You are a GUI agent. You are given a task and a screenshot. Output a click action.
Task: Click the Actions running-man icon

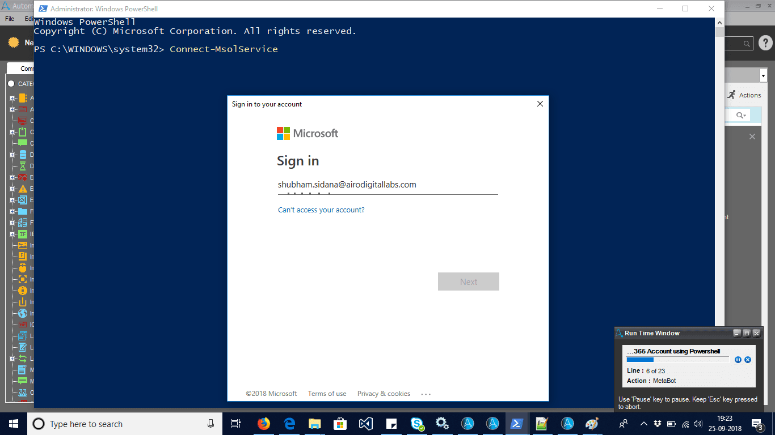tap(732, 95)
